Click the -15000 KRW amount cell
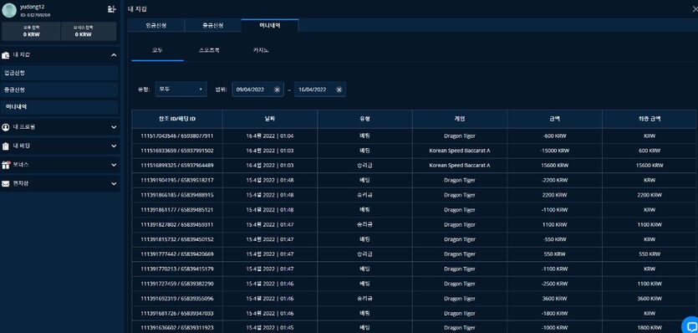The image size is (698, 333). 555,151
